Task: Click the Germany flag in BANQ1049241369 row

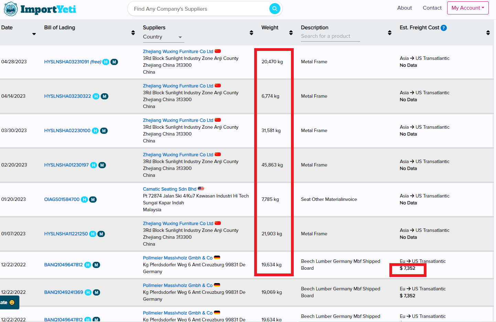Action: pyautogui.click(x=217, y=285)
